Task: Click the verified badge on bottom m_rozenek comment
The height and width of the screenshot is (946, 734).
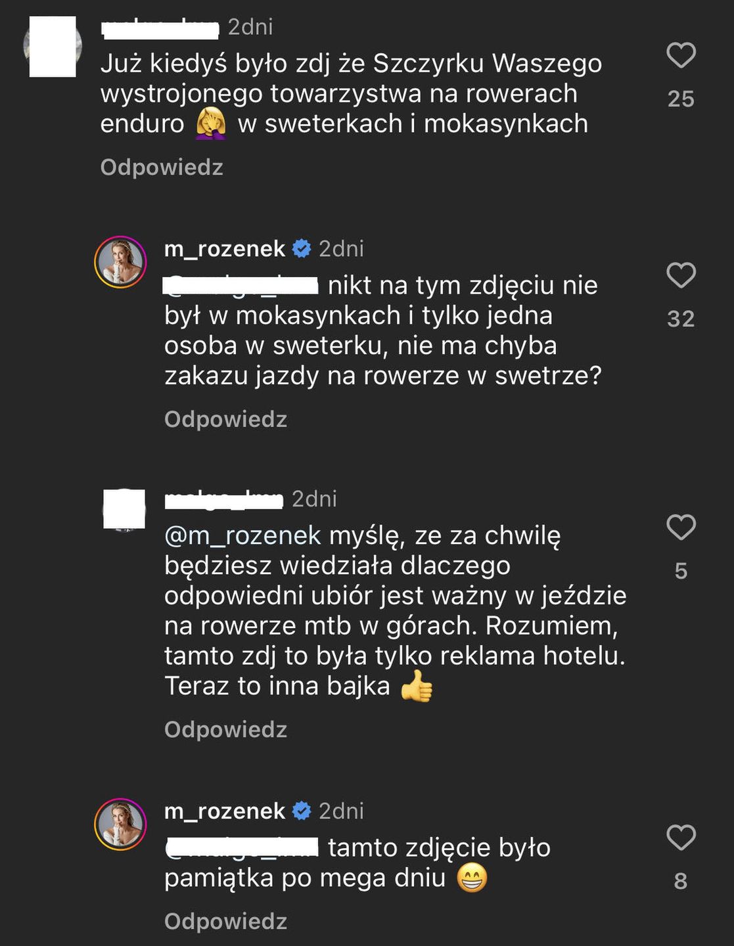Action: (301, 811)
